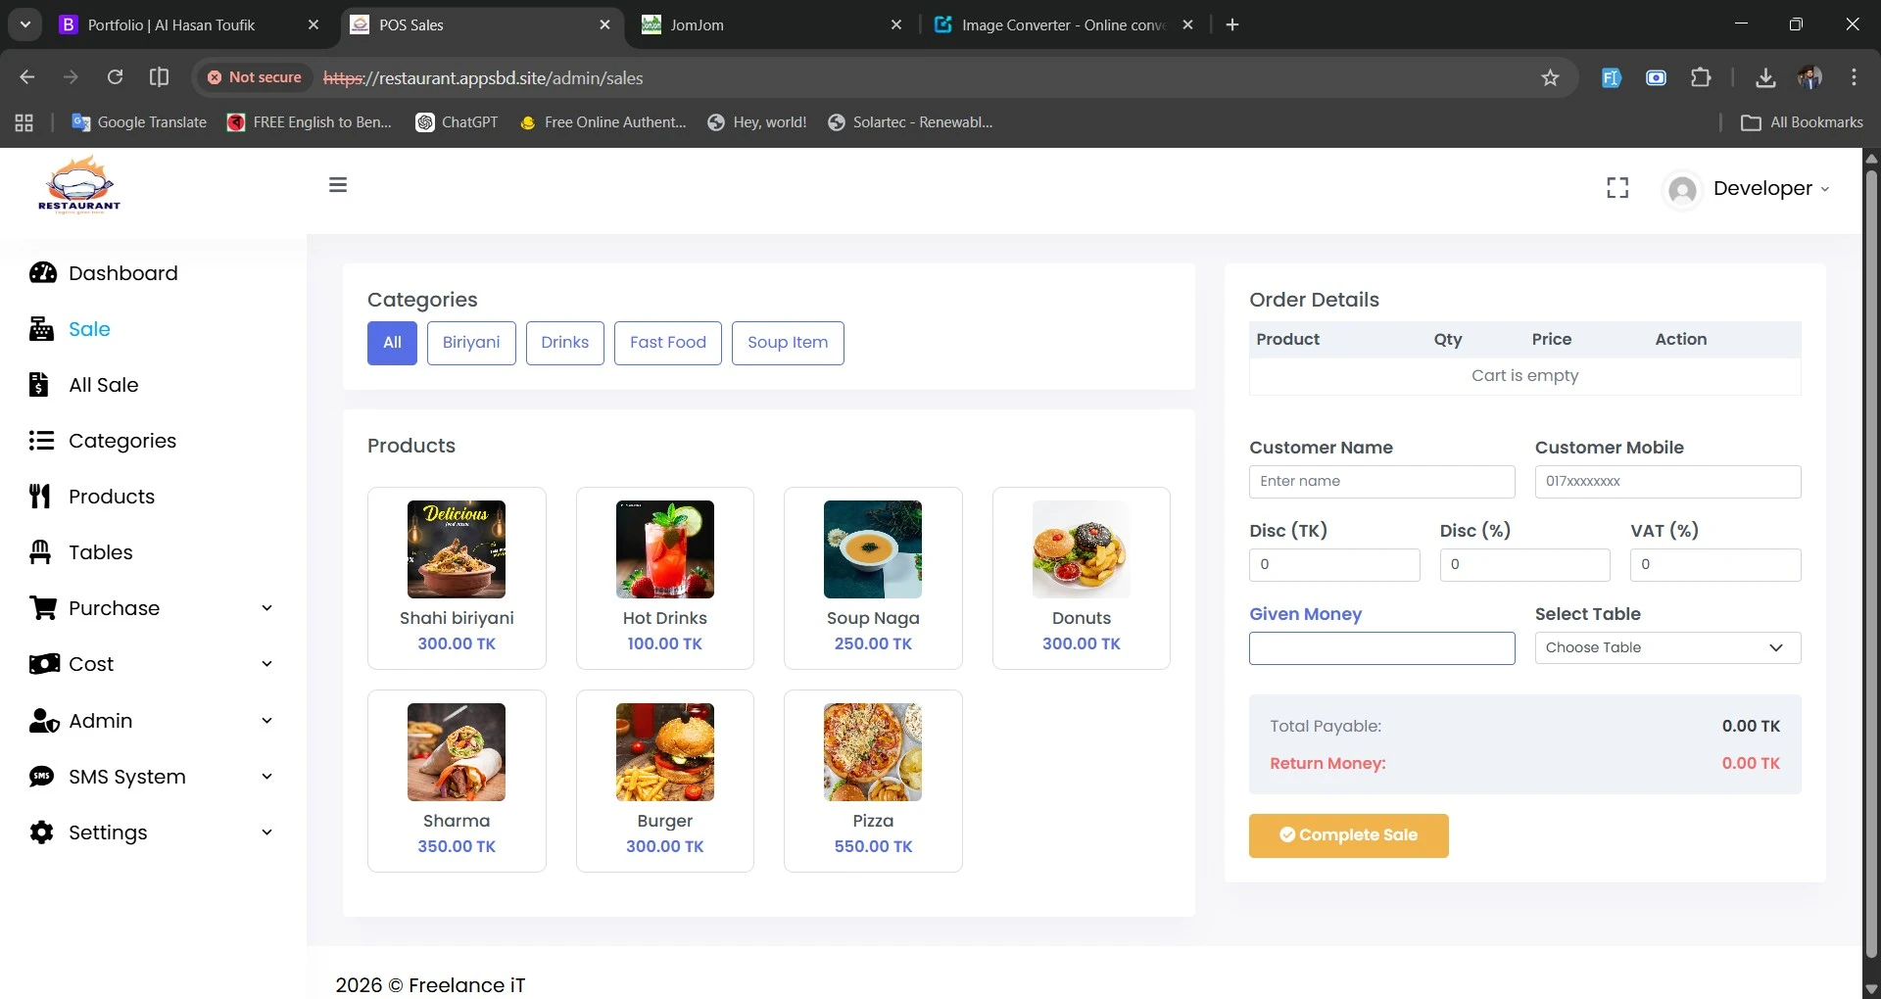Click the Customer Name input field
Image resolution: width=1881 pixels, height=999 pixels.
click(x=1381, y=482)
